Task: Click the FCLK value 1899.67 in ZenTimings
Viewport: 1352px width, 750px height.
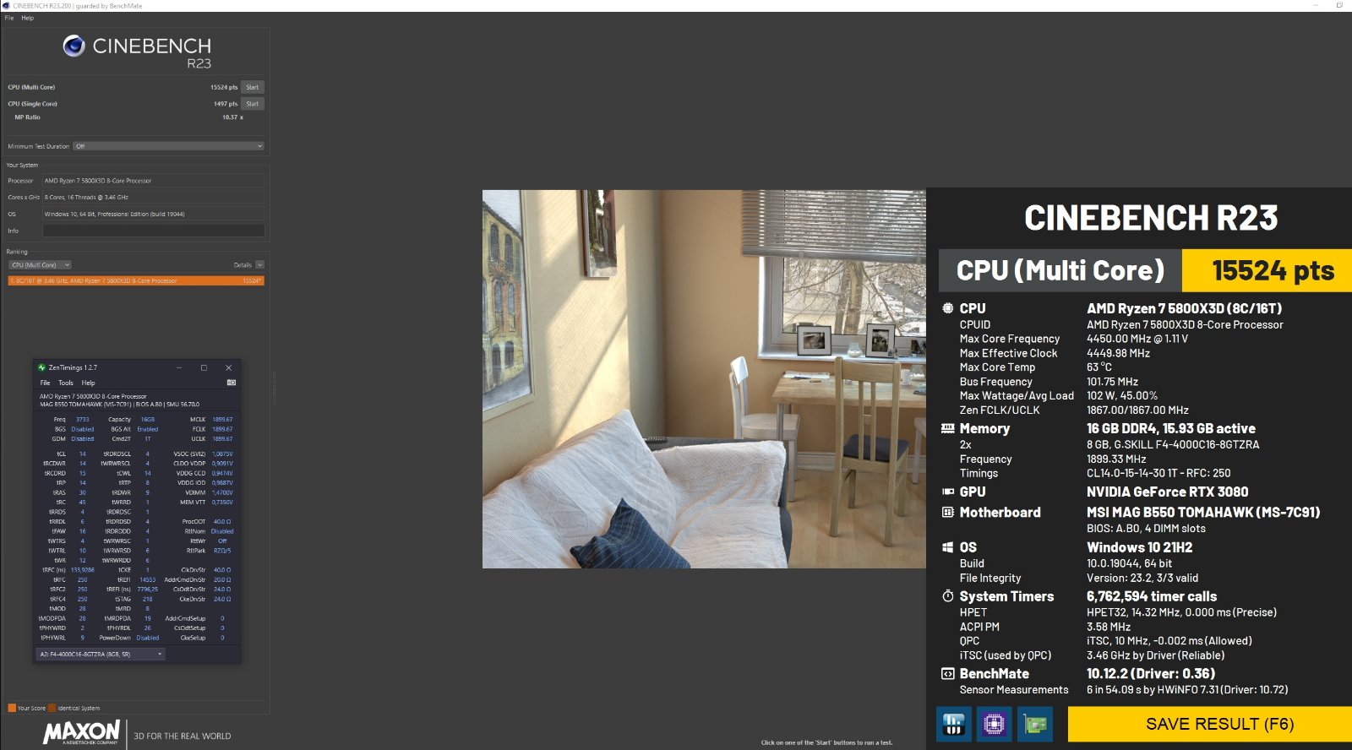Action: (222, 429)
